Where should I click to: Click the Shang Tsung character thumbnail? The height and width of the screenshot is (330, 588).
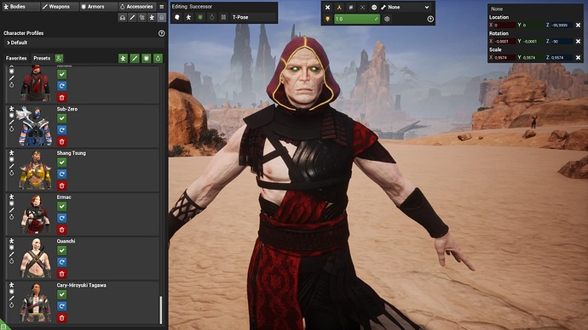click(36, 170)
